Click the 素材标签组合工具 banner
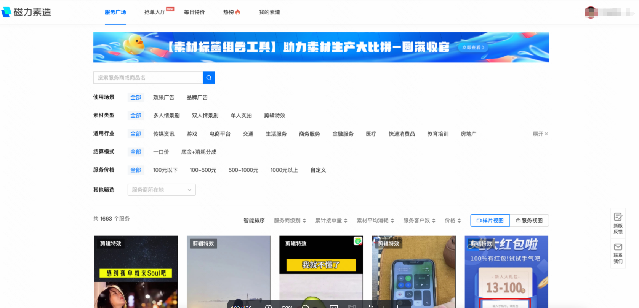639x308 pixels. click(x=321, y=47)
